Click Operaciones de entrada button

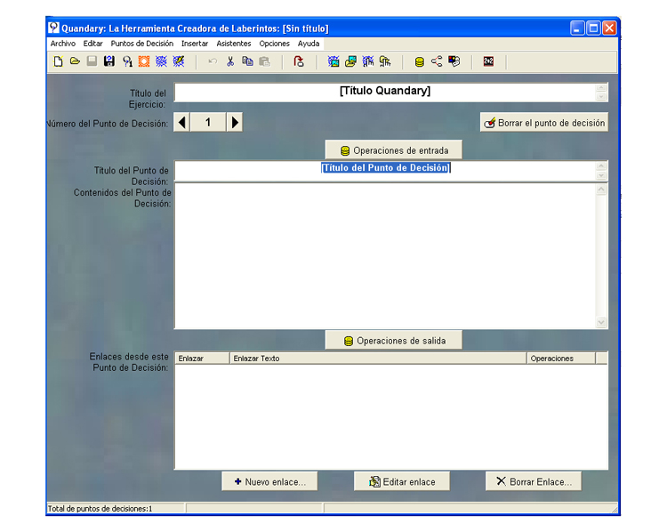[x=394, y=150]
